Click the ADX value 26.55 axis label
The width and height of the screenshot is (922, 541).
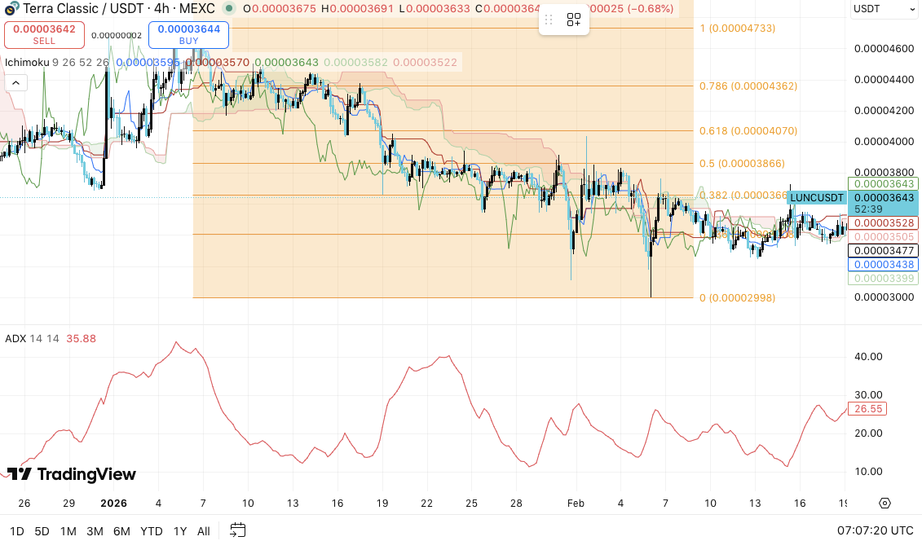[x=868, y=409]
